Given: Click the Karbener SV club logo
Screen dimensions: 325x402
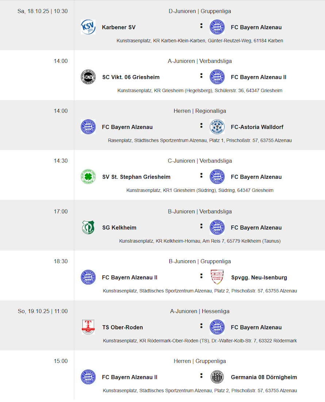Looking at the screenshot, I should click(88, 27).
